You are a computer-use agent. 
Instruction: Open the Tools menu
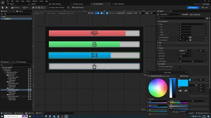[41, 1]
